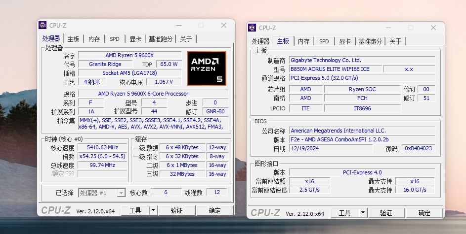466x234 pixels.
Task: Close the left CPU-Z window
Action: 224,26
